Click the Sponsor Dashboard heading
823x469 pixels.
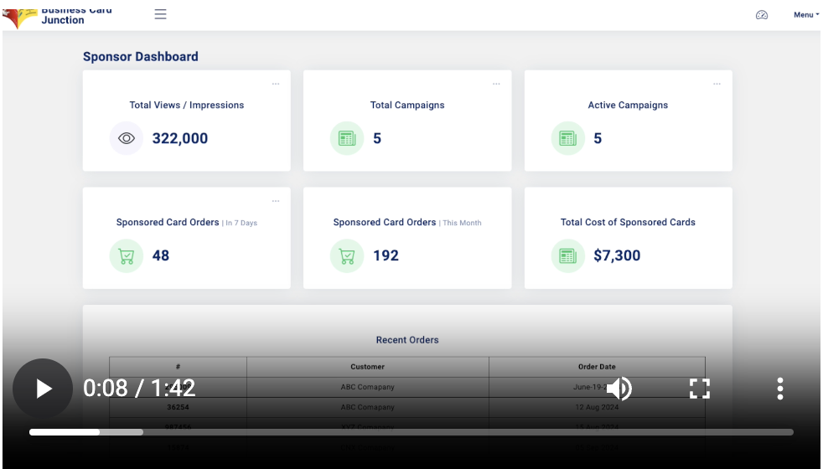pos(141,57)
